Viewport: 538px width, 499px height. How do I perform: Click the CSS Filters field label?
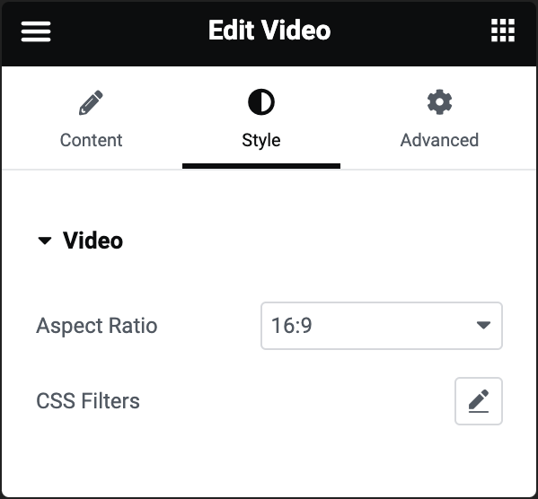88,401
